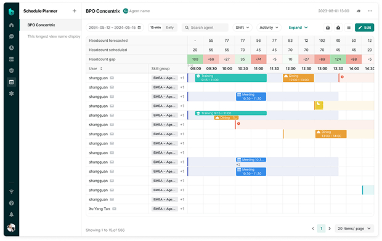The width and height of the screenshot is (382, 241).
Task: Click the list view icon
Action: (349, 28)
